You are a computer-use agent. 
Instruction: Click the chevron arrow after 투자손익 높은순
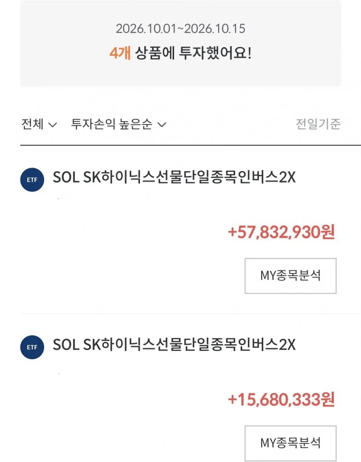coord(162,125)
